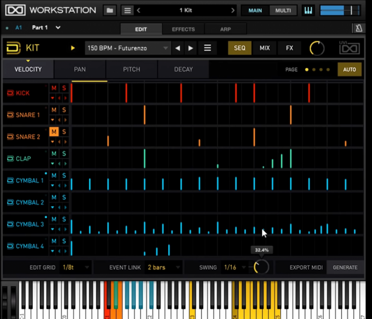Mute the KICK track
Screen dimensions: 372x319
[54, 88]
